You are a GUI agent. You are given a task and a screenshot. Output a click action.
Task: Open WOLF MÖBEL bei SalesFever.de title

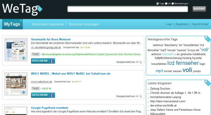pyautogui.click(x=71, y=73)
